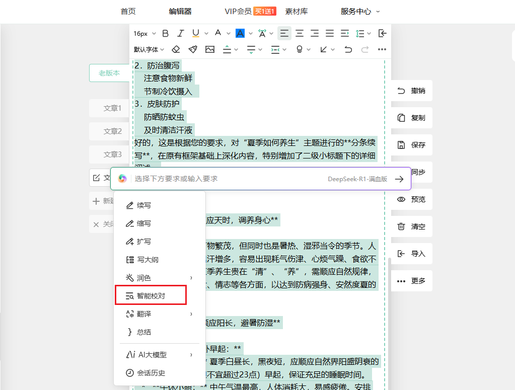Toggle right alignment
The height and width of the screenshot is (390, 515).
(315, 33)
